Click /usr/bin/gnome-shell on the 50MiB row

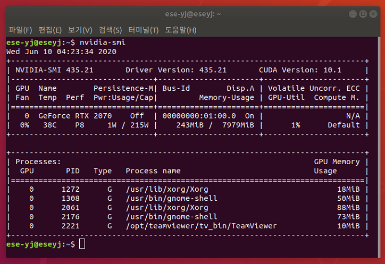[x=172, y=199]
